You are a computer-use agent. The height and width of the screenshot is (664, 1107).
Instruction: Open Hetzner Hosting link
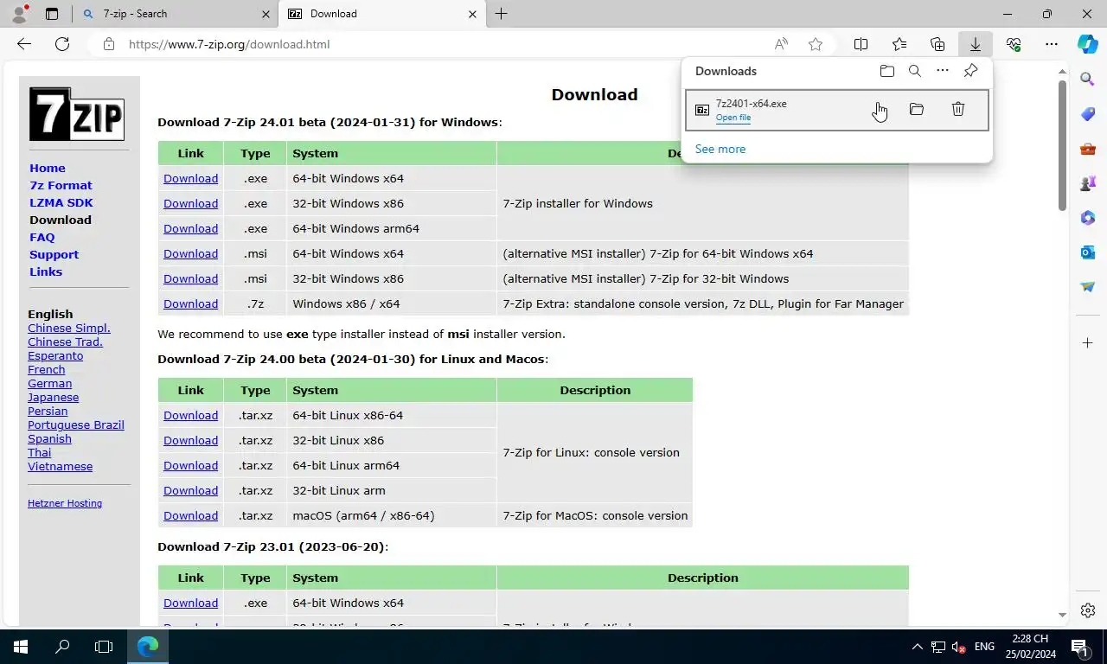click(x=65, y=503)
